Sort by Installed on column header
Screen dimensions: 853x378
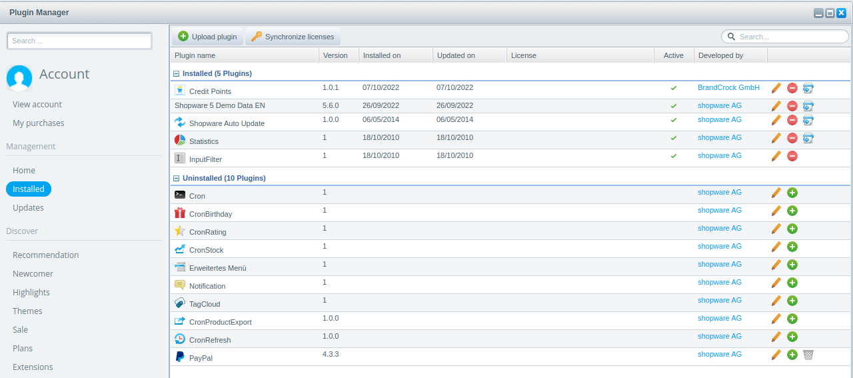point(396,55)
